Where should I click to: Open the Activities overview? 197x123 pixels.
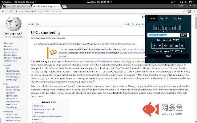click(x=6, y=2)
